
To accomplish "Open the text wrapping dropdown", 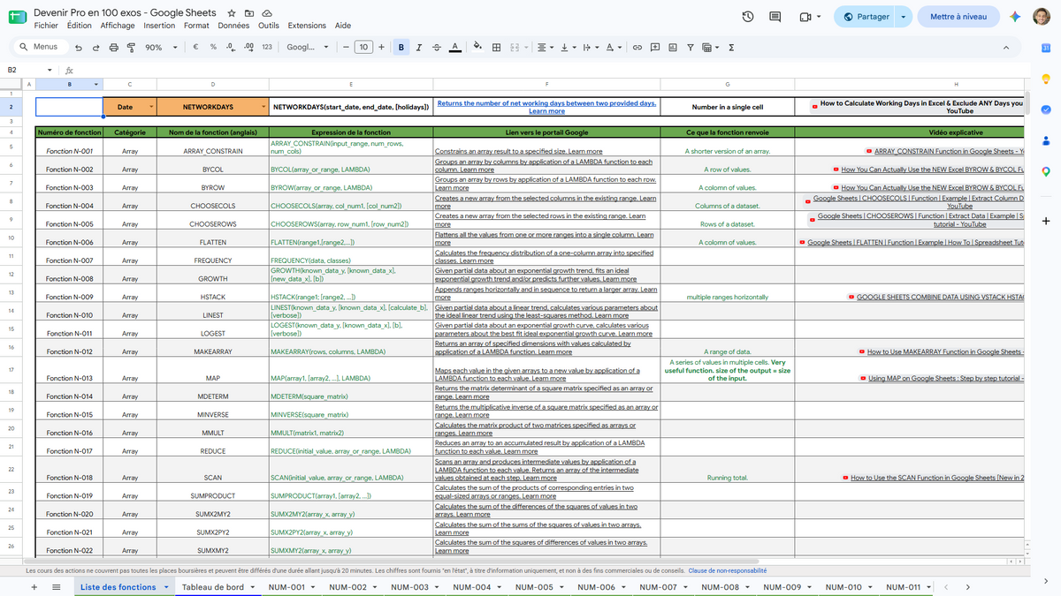I will (591, 48).
